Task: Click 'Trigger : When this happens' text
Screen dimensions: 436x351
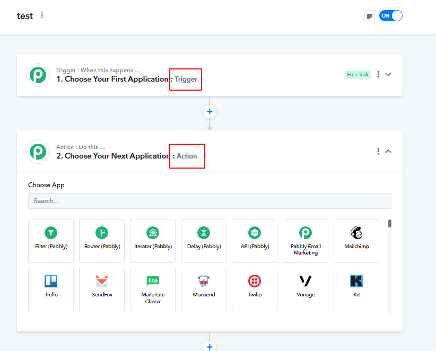Action: pos(98,70)
